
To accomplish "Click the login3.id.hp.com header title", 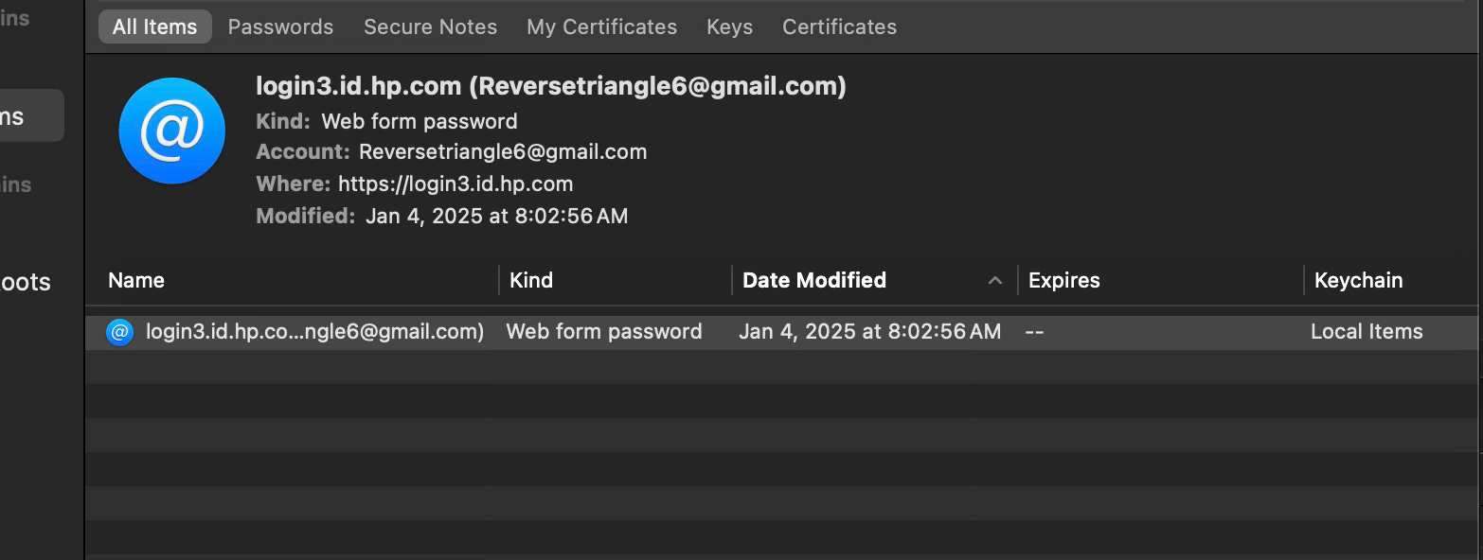I will point(551,86).
